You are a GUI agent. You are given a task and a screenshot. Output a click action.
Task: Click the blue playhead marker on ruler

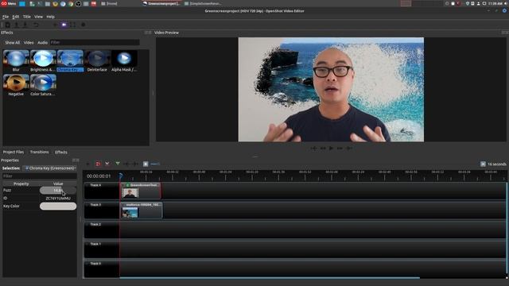121,176
